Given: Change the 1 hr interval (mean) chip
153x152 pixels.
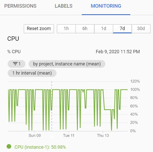Looking at the screenshot, I should [32, 73].
